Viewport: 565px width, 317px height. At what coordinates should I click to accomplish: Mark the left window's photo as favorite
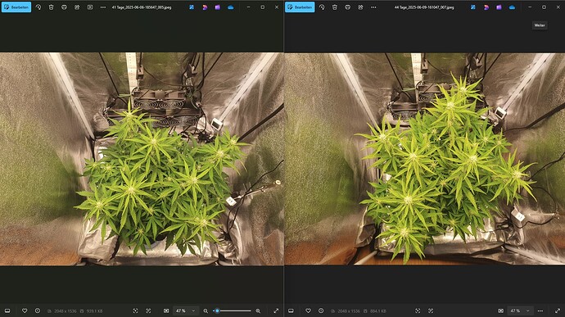click(x=25, y=310)
